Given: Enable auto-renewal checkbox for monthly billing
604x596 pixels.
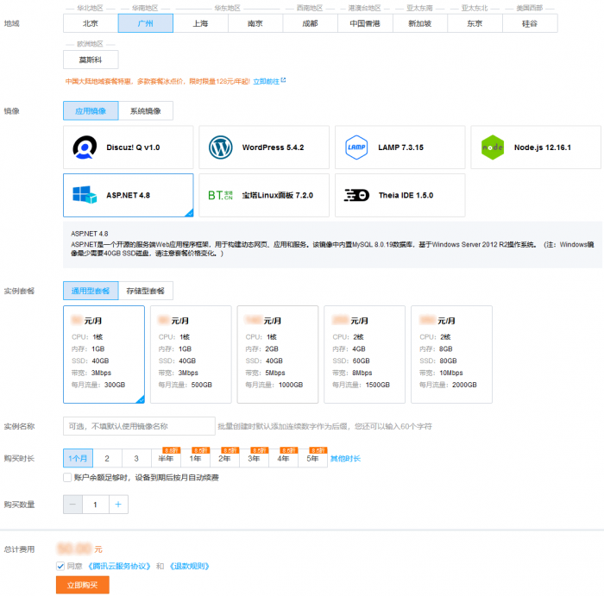Looking at the screenshot, I should point(68,477).
